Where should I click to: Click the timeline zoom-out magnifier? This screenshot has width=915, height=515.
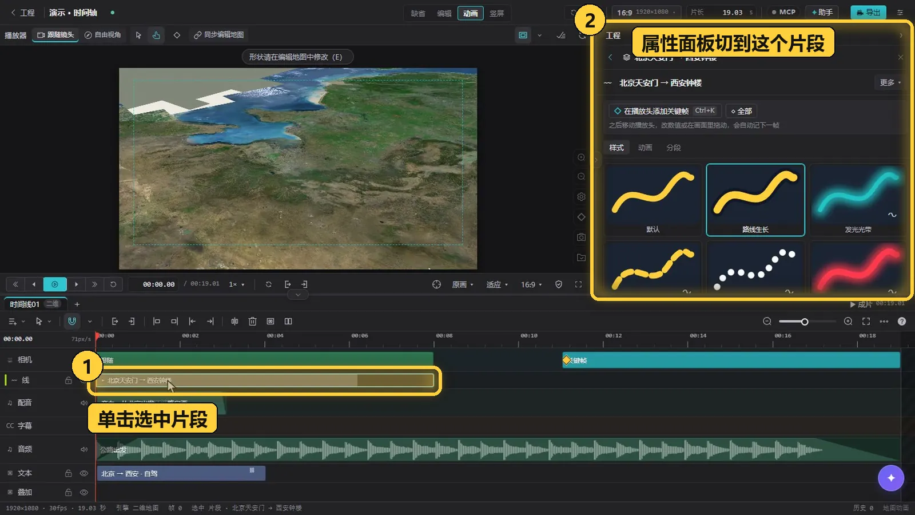[x=767, y=322]
